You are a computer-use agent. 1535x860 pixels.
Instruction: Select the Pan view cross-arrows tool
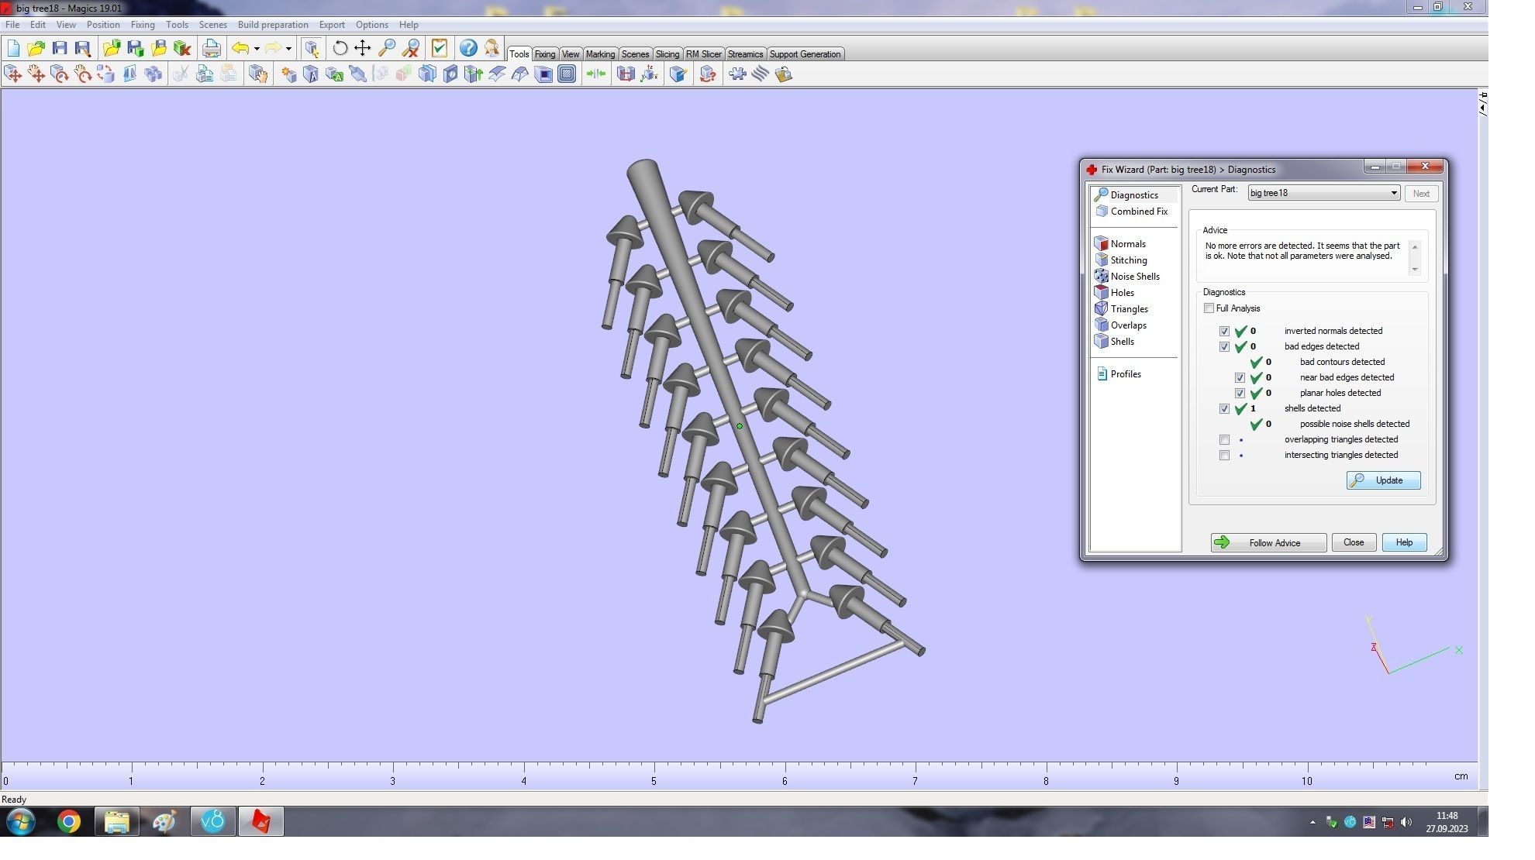(x=362, y=48)
